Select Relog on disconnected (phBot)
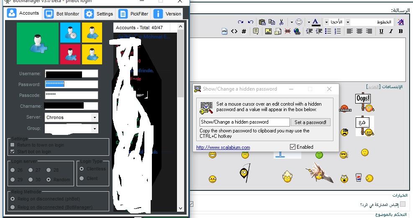This screenshot has width=413, height=218. [x=13, y=199]
